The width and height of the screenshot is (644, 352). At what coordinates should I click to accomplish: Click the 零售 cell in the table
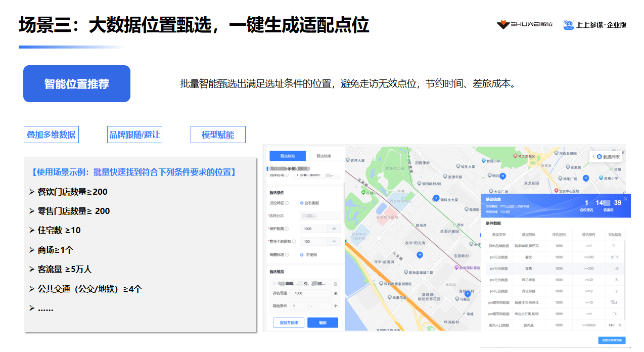click(529, 269)
